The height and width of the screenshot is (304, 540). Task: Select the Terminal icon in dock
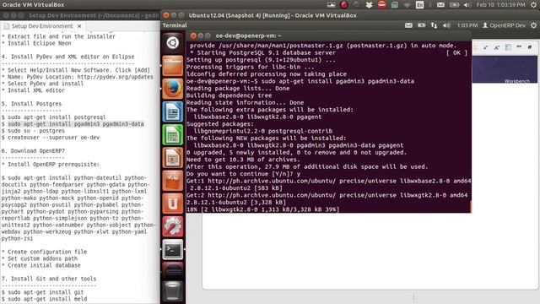coord(172,250)
